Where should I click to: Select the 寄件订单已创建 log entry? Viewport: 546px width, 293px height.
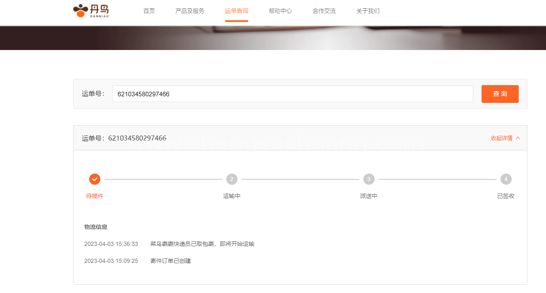click(x=171, y=261)
